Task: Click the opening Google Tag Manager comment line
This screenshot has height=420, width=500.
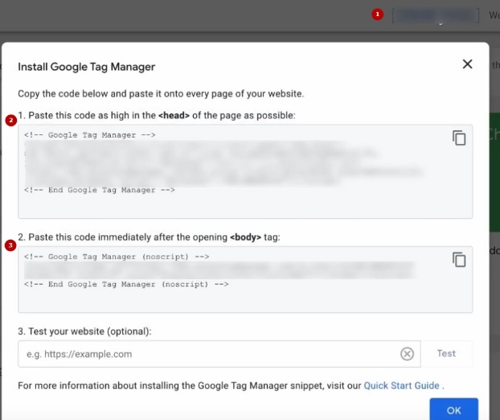Action: pos(89,135)
